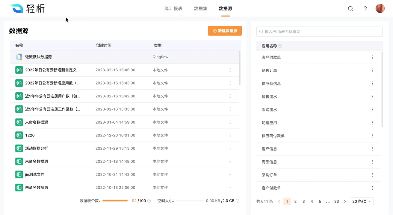Screen dimensions: 393x215
Task: Click 空间大小 usage bar
Action: [190, 201]
